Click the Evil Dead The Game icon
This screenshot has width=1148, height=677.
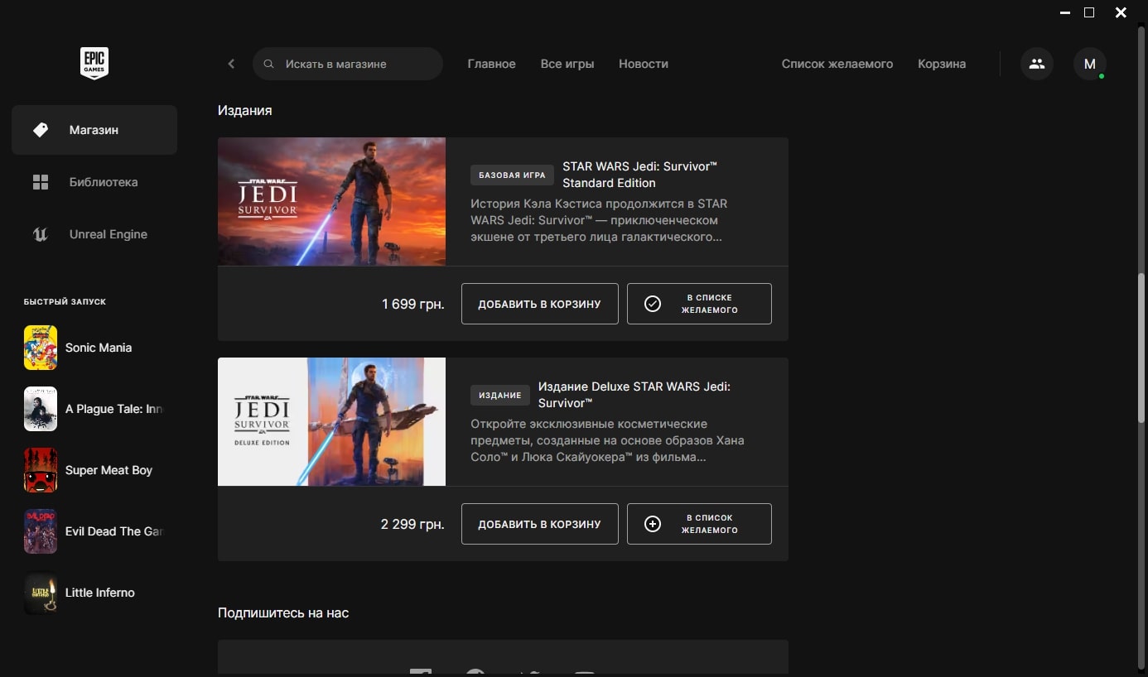click(41, 531)
